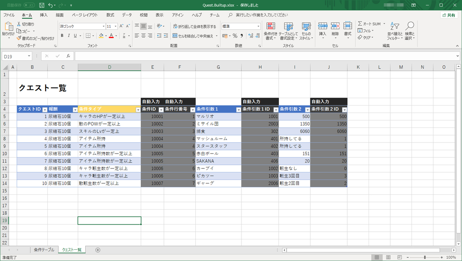Click the コピー button

[23, 31]
